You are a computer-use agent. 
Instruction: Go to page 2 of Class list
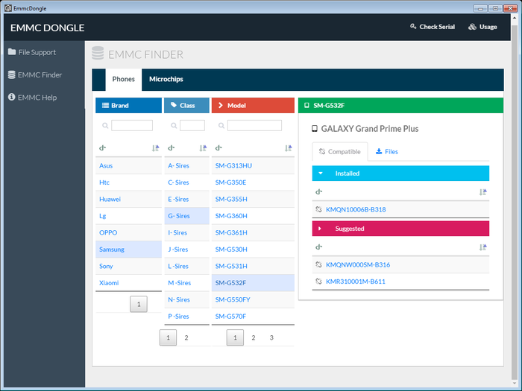coord(186,338)
